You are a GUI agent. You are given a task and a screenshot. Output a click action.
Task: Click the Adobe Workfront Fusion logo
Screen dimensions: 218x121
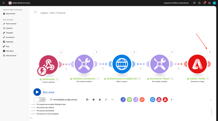10,3
